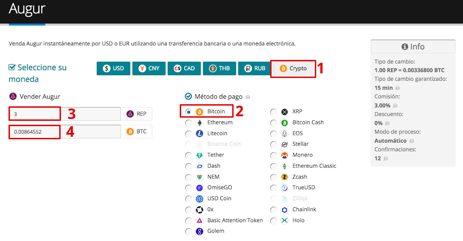Choose the Litecoin radio button
This screenshot has width=463, height=241.
click(189, 134)
